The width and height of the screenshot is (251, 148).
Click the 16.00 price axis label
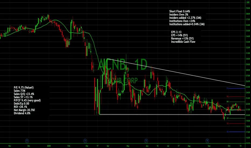pos(248,138)
